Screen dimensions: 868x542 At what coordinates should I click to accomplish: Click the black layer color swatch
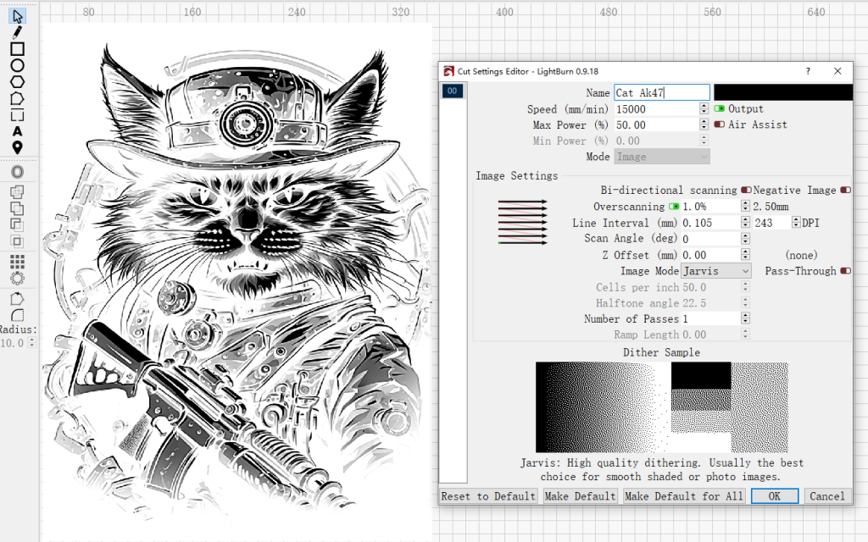782,92
